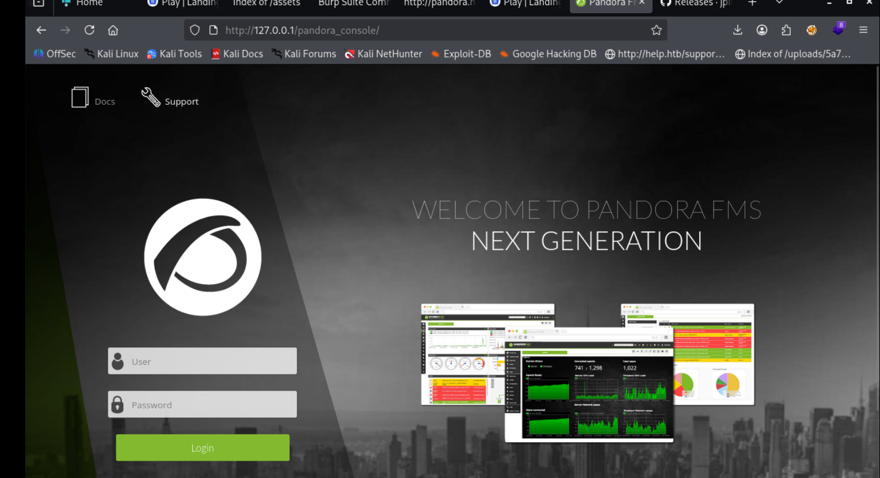Click the dashboard screenshots preview image

point(587,373)
